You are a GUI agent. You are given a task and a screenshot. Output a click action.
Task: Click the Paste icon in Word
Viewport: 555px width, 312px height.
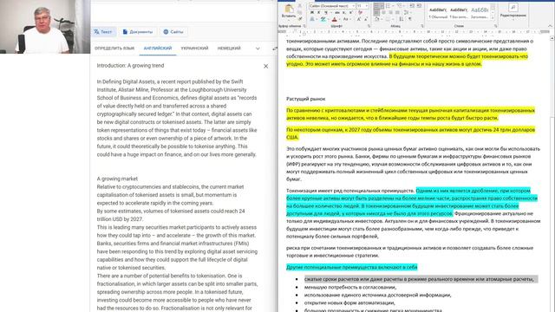[289, 8]
